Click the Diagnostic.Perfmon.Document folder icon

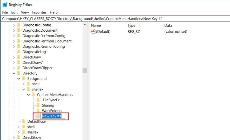pos(19,41)
